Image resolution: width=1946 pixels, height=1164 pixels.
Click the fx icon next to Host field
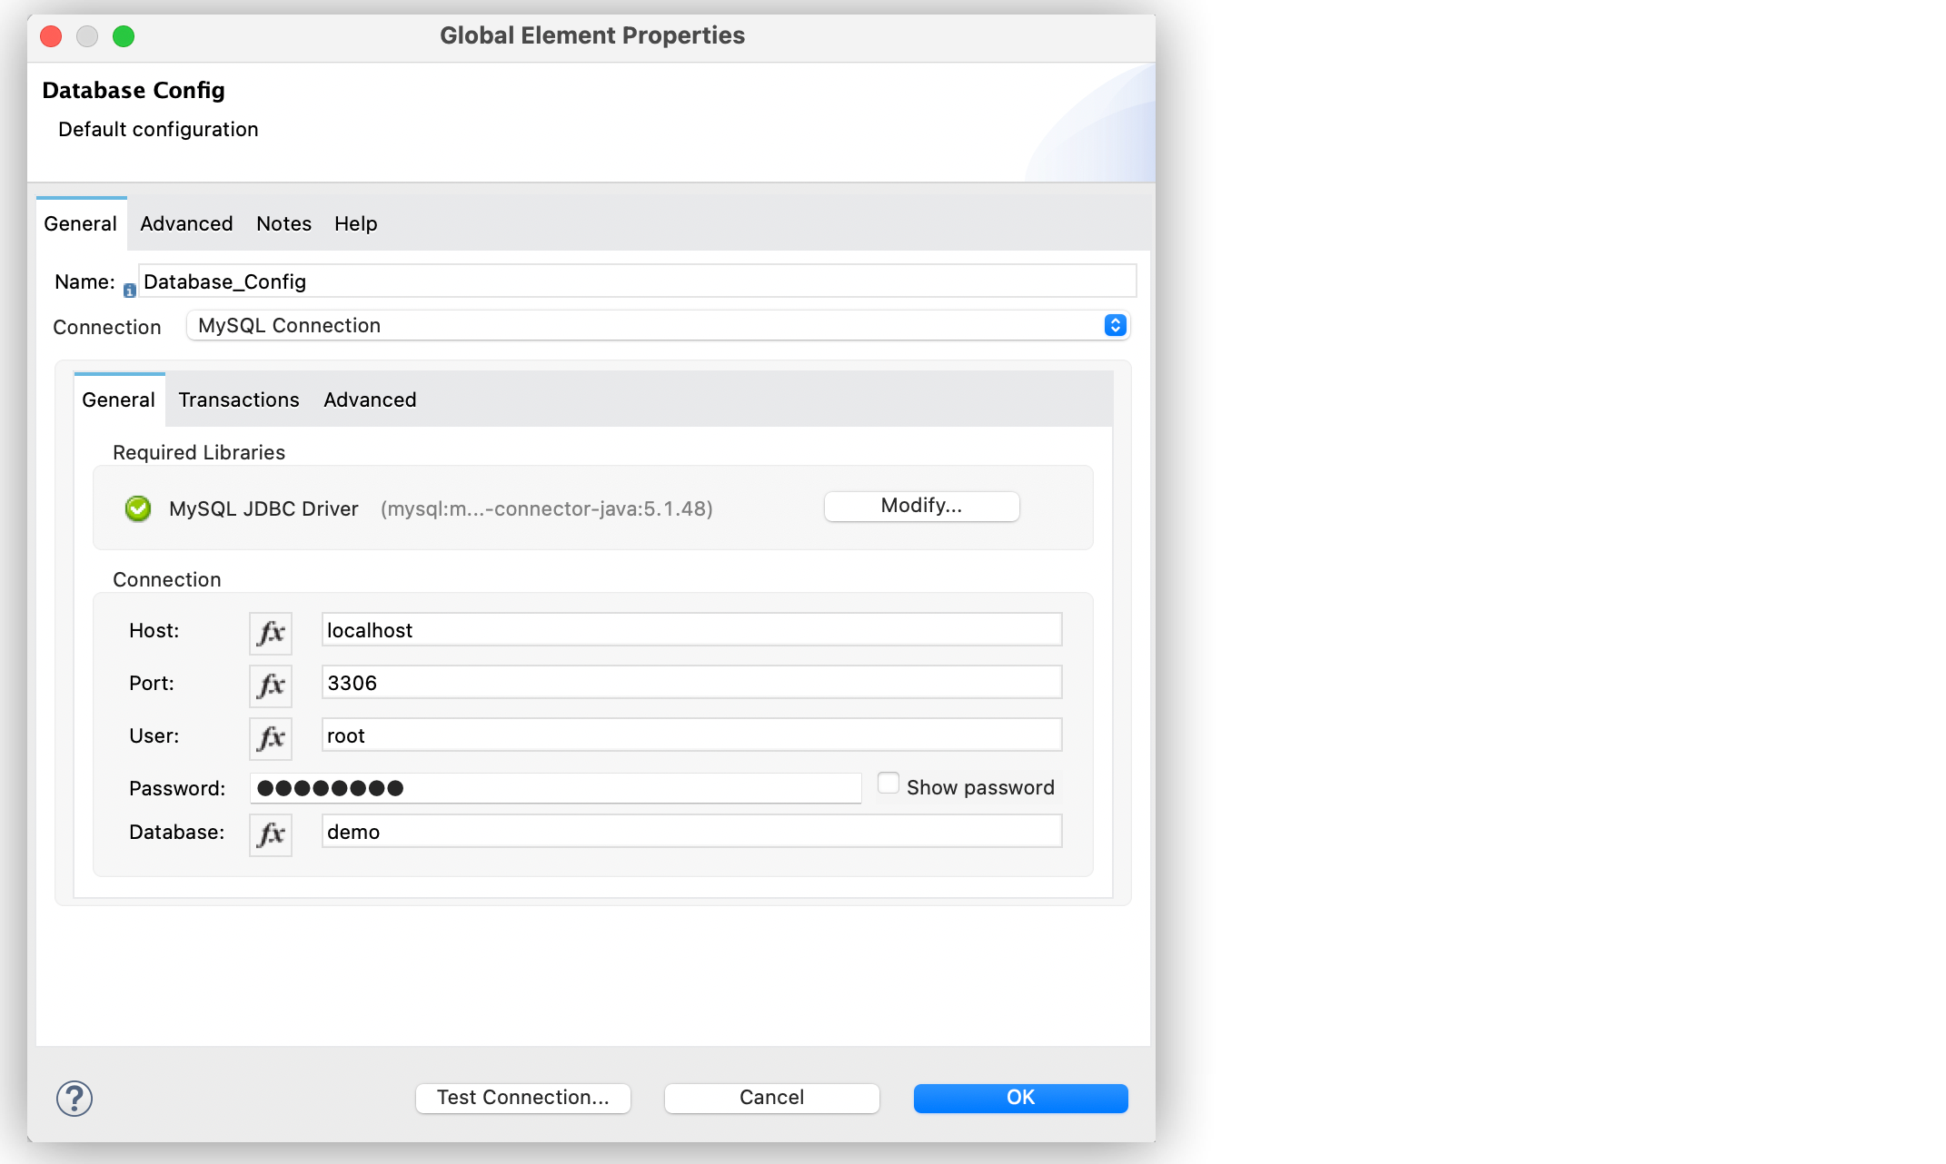[271, 630]
